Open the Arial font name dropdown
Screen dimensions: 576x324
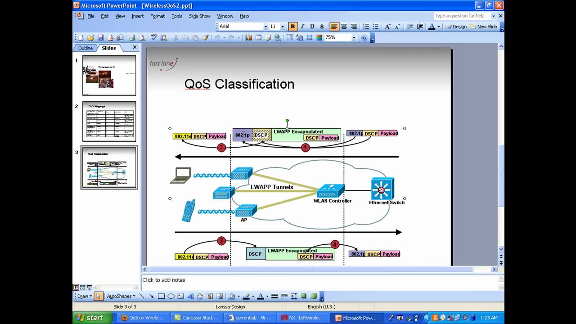[265, 27]
